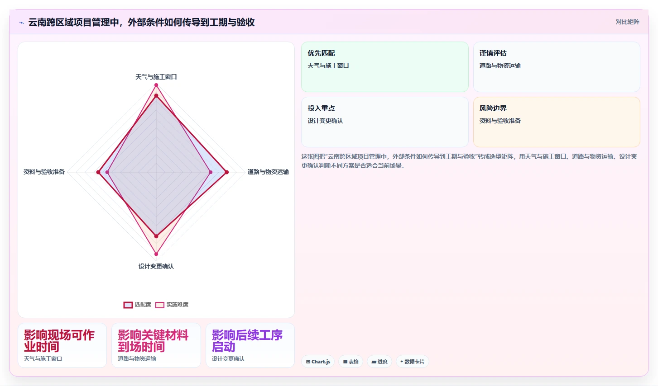The image size is (658, 386).
Task: Open the 优先匹配 card
Action: click(385, 67)
